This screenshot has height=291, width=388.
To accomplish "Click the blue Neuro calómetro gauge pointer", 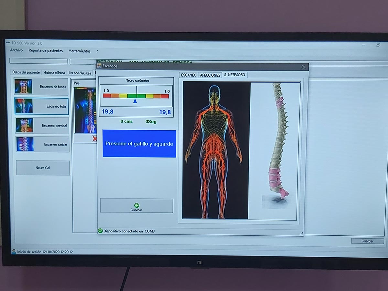I will coord(135,101).
